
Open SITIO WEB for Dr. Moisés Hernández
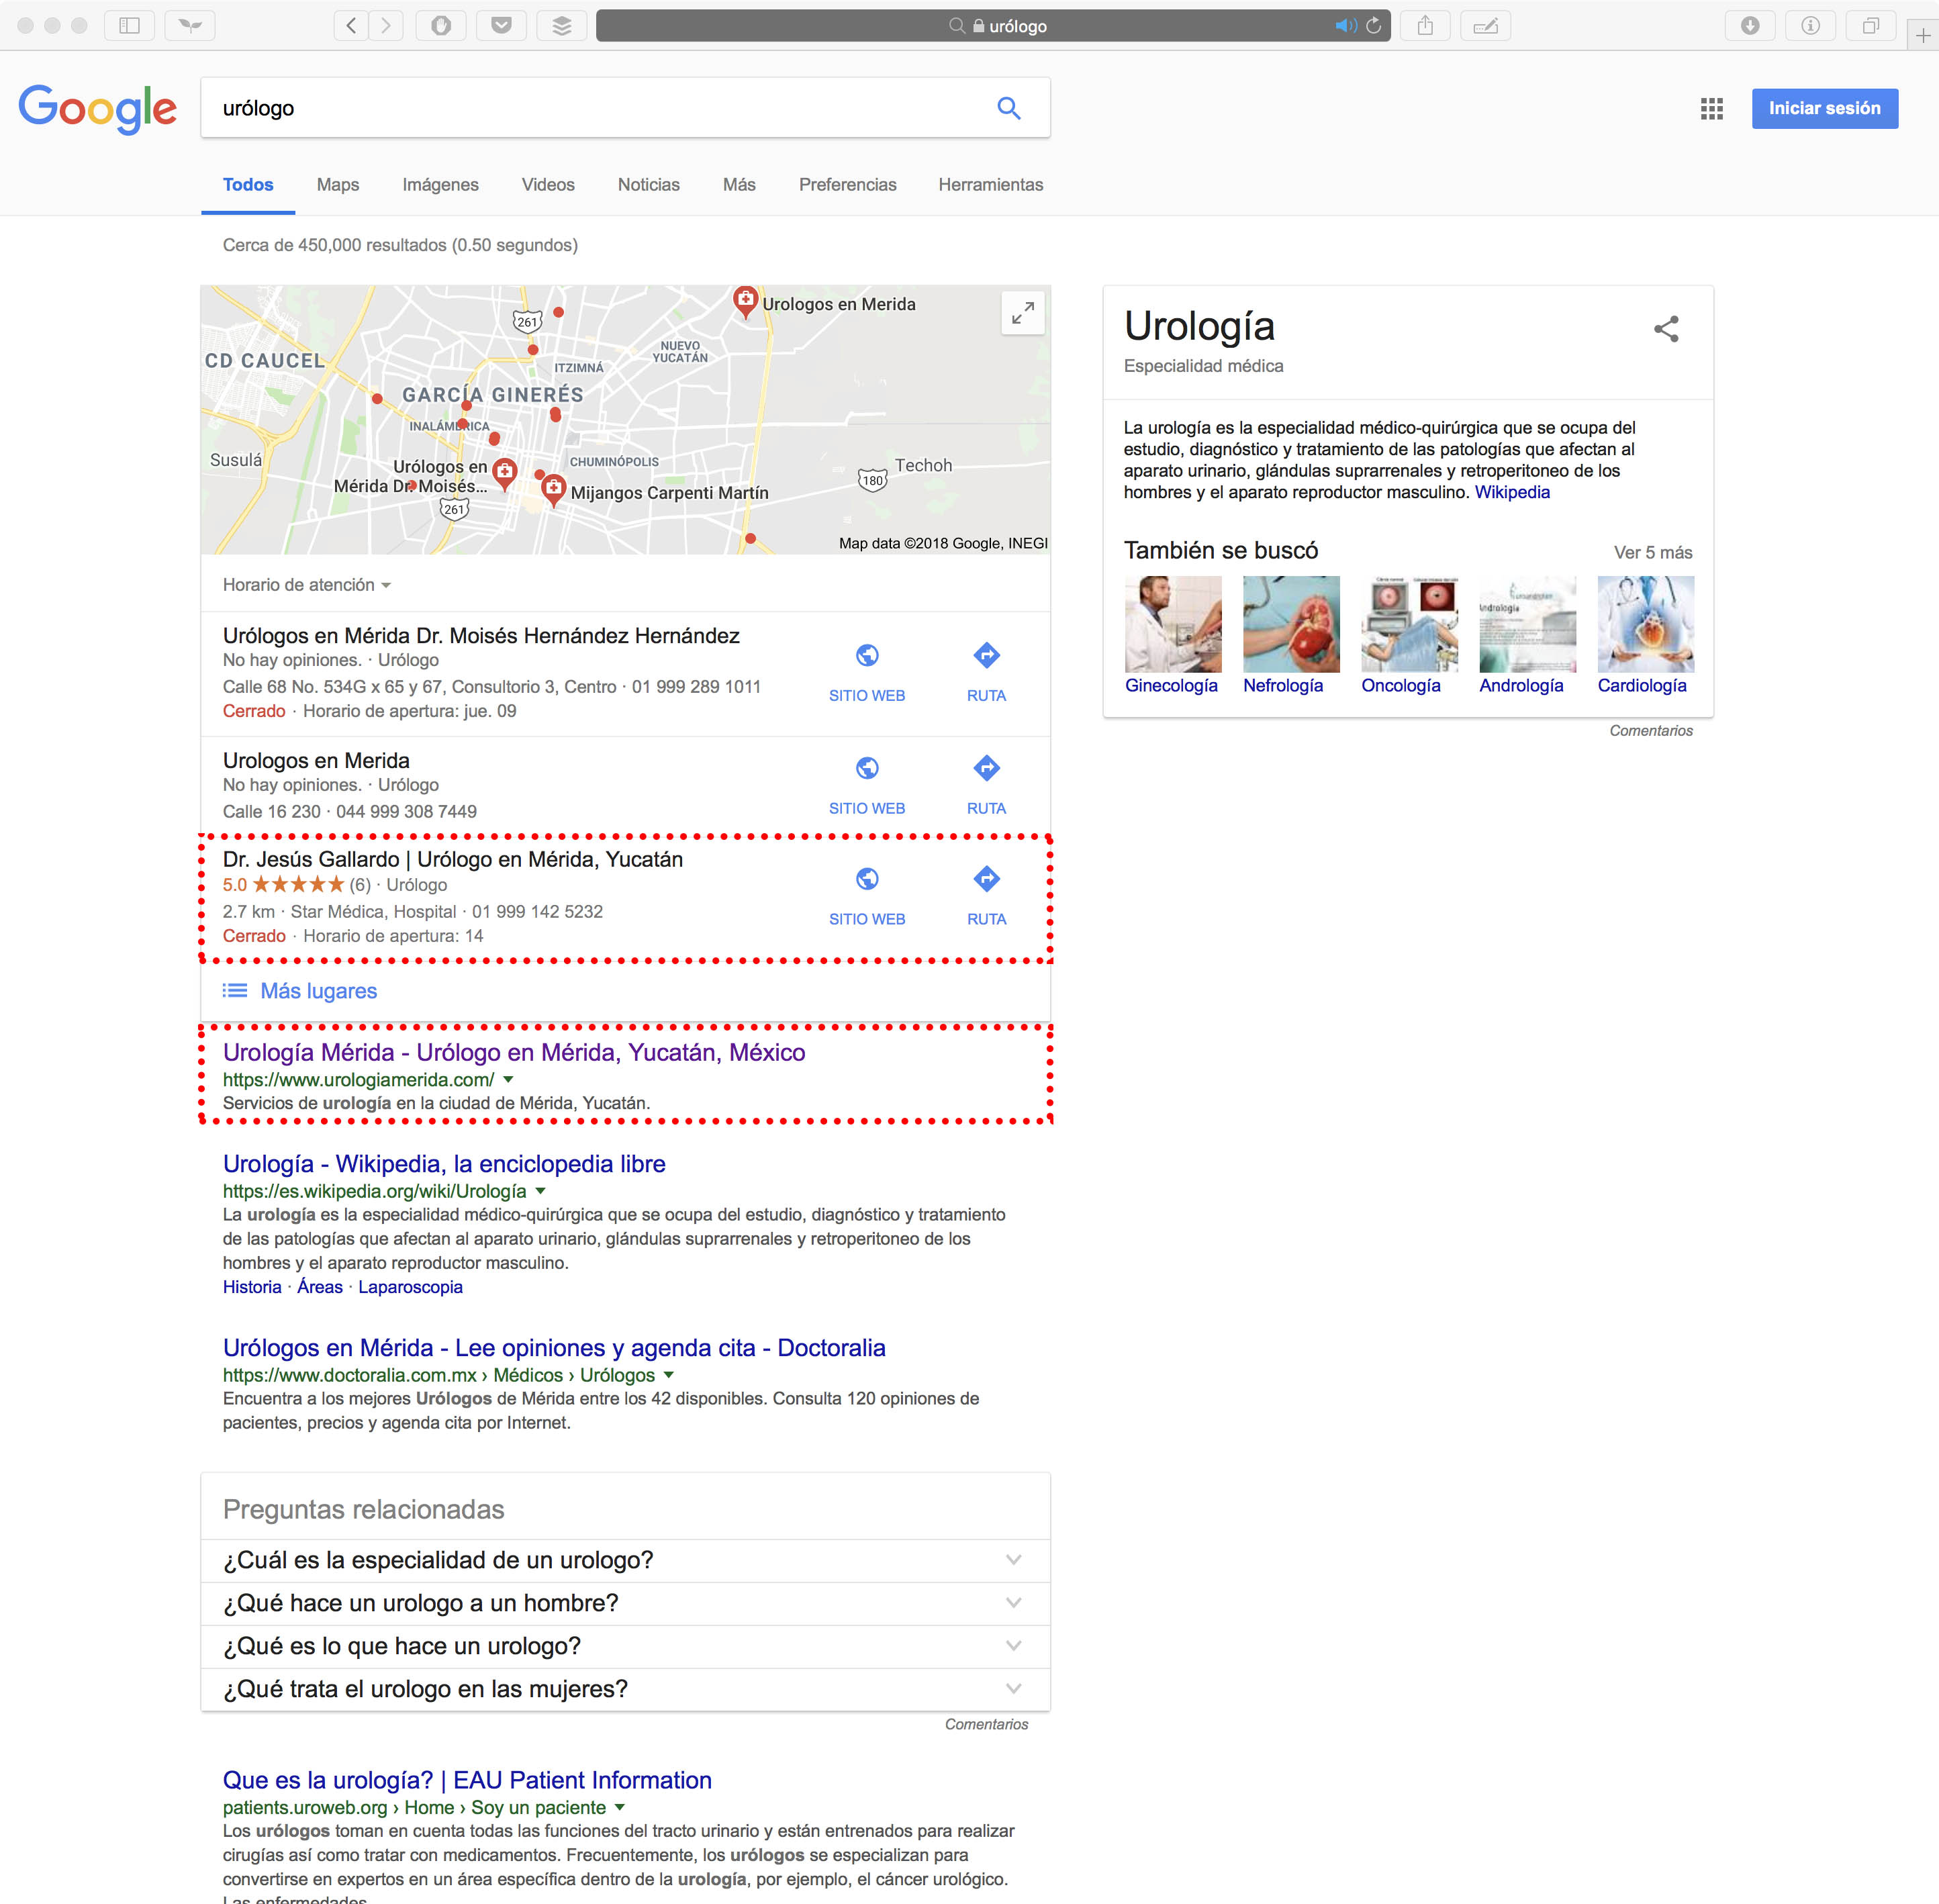click(867, 673)
